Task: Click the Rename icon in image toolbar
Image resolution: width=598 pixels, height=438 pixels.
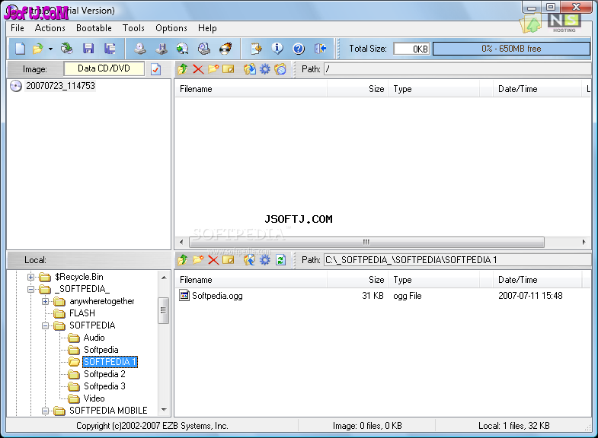Action: click(x=228, y=69)
